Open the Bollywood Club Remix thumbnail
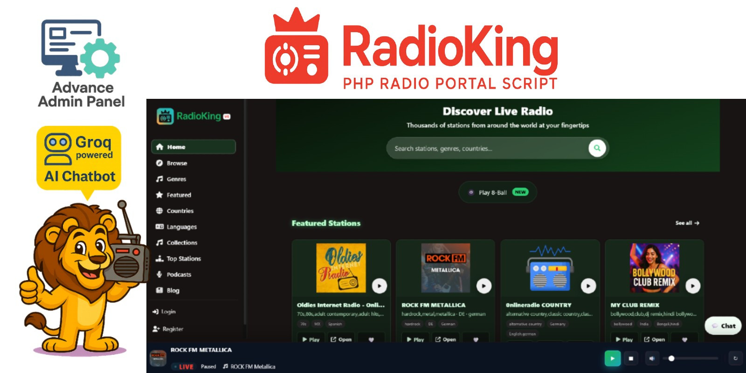The image size is (746, 373). [654, 268]
